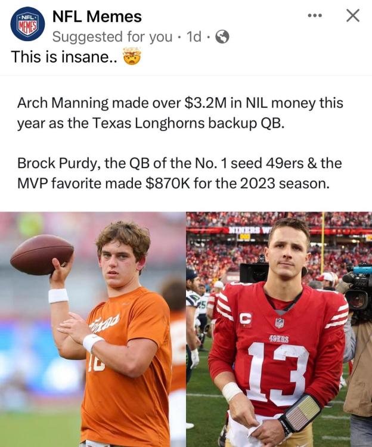Viewport: 372px width, 447px height.
Task: Open the NFL Memes profile picture
Action: point(27,24)
